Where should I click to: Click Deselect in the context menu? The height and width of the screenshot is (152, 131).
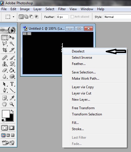click(78, 51)
